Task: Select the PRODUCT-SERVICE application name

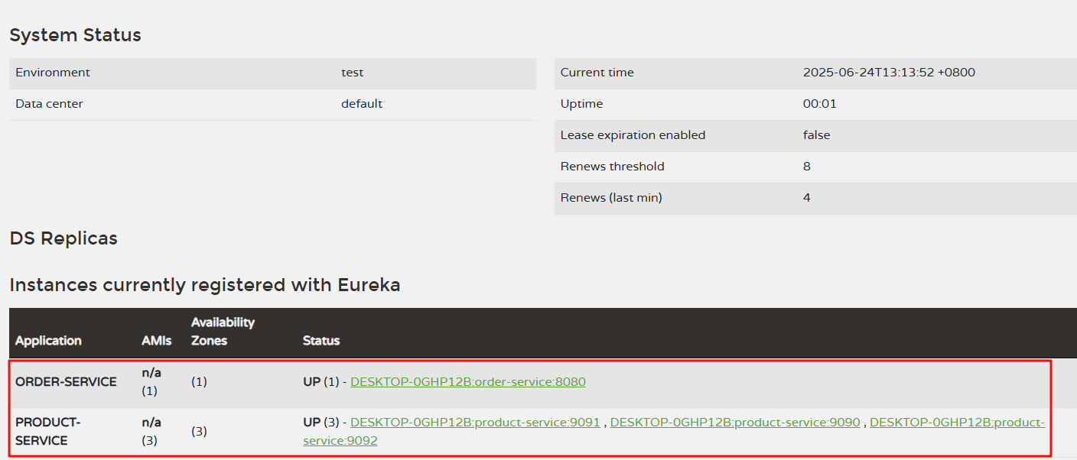Action: coord(47,432)
